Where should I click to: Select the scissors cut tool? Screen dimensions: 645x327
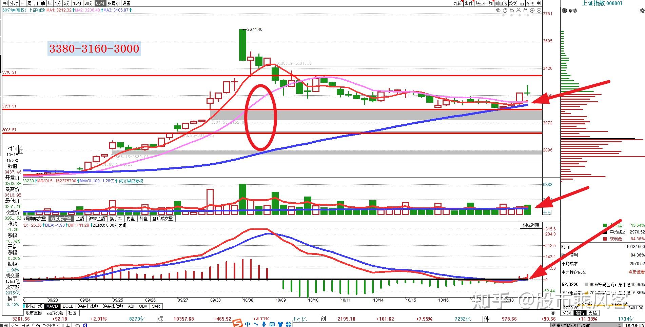pos(519,11)
